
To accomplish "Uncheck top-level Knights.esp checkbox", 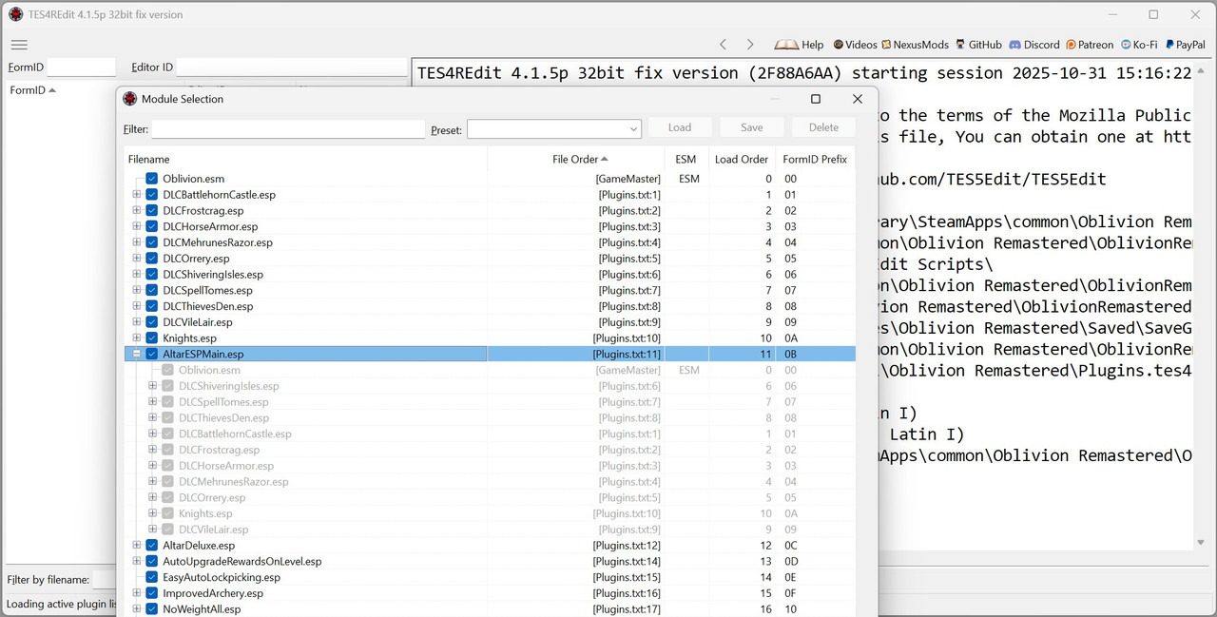I will coord(152,338).
